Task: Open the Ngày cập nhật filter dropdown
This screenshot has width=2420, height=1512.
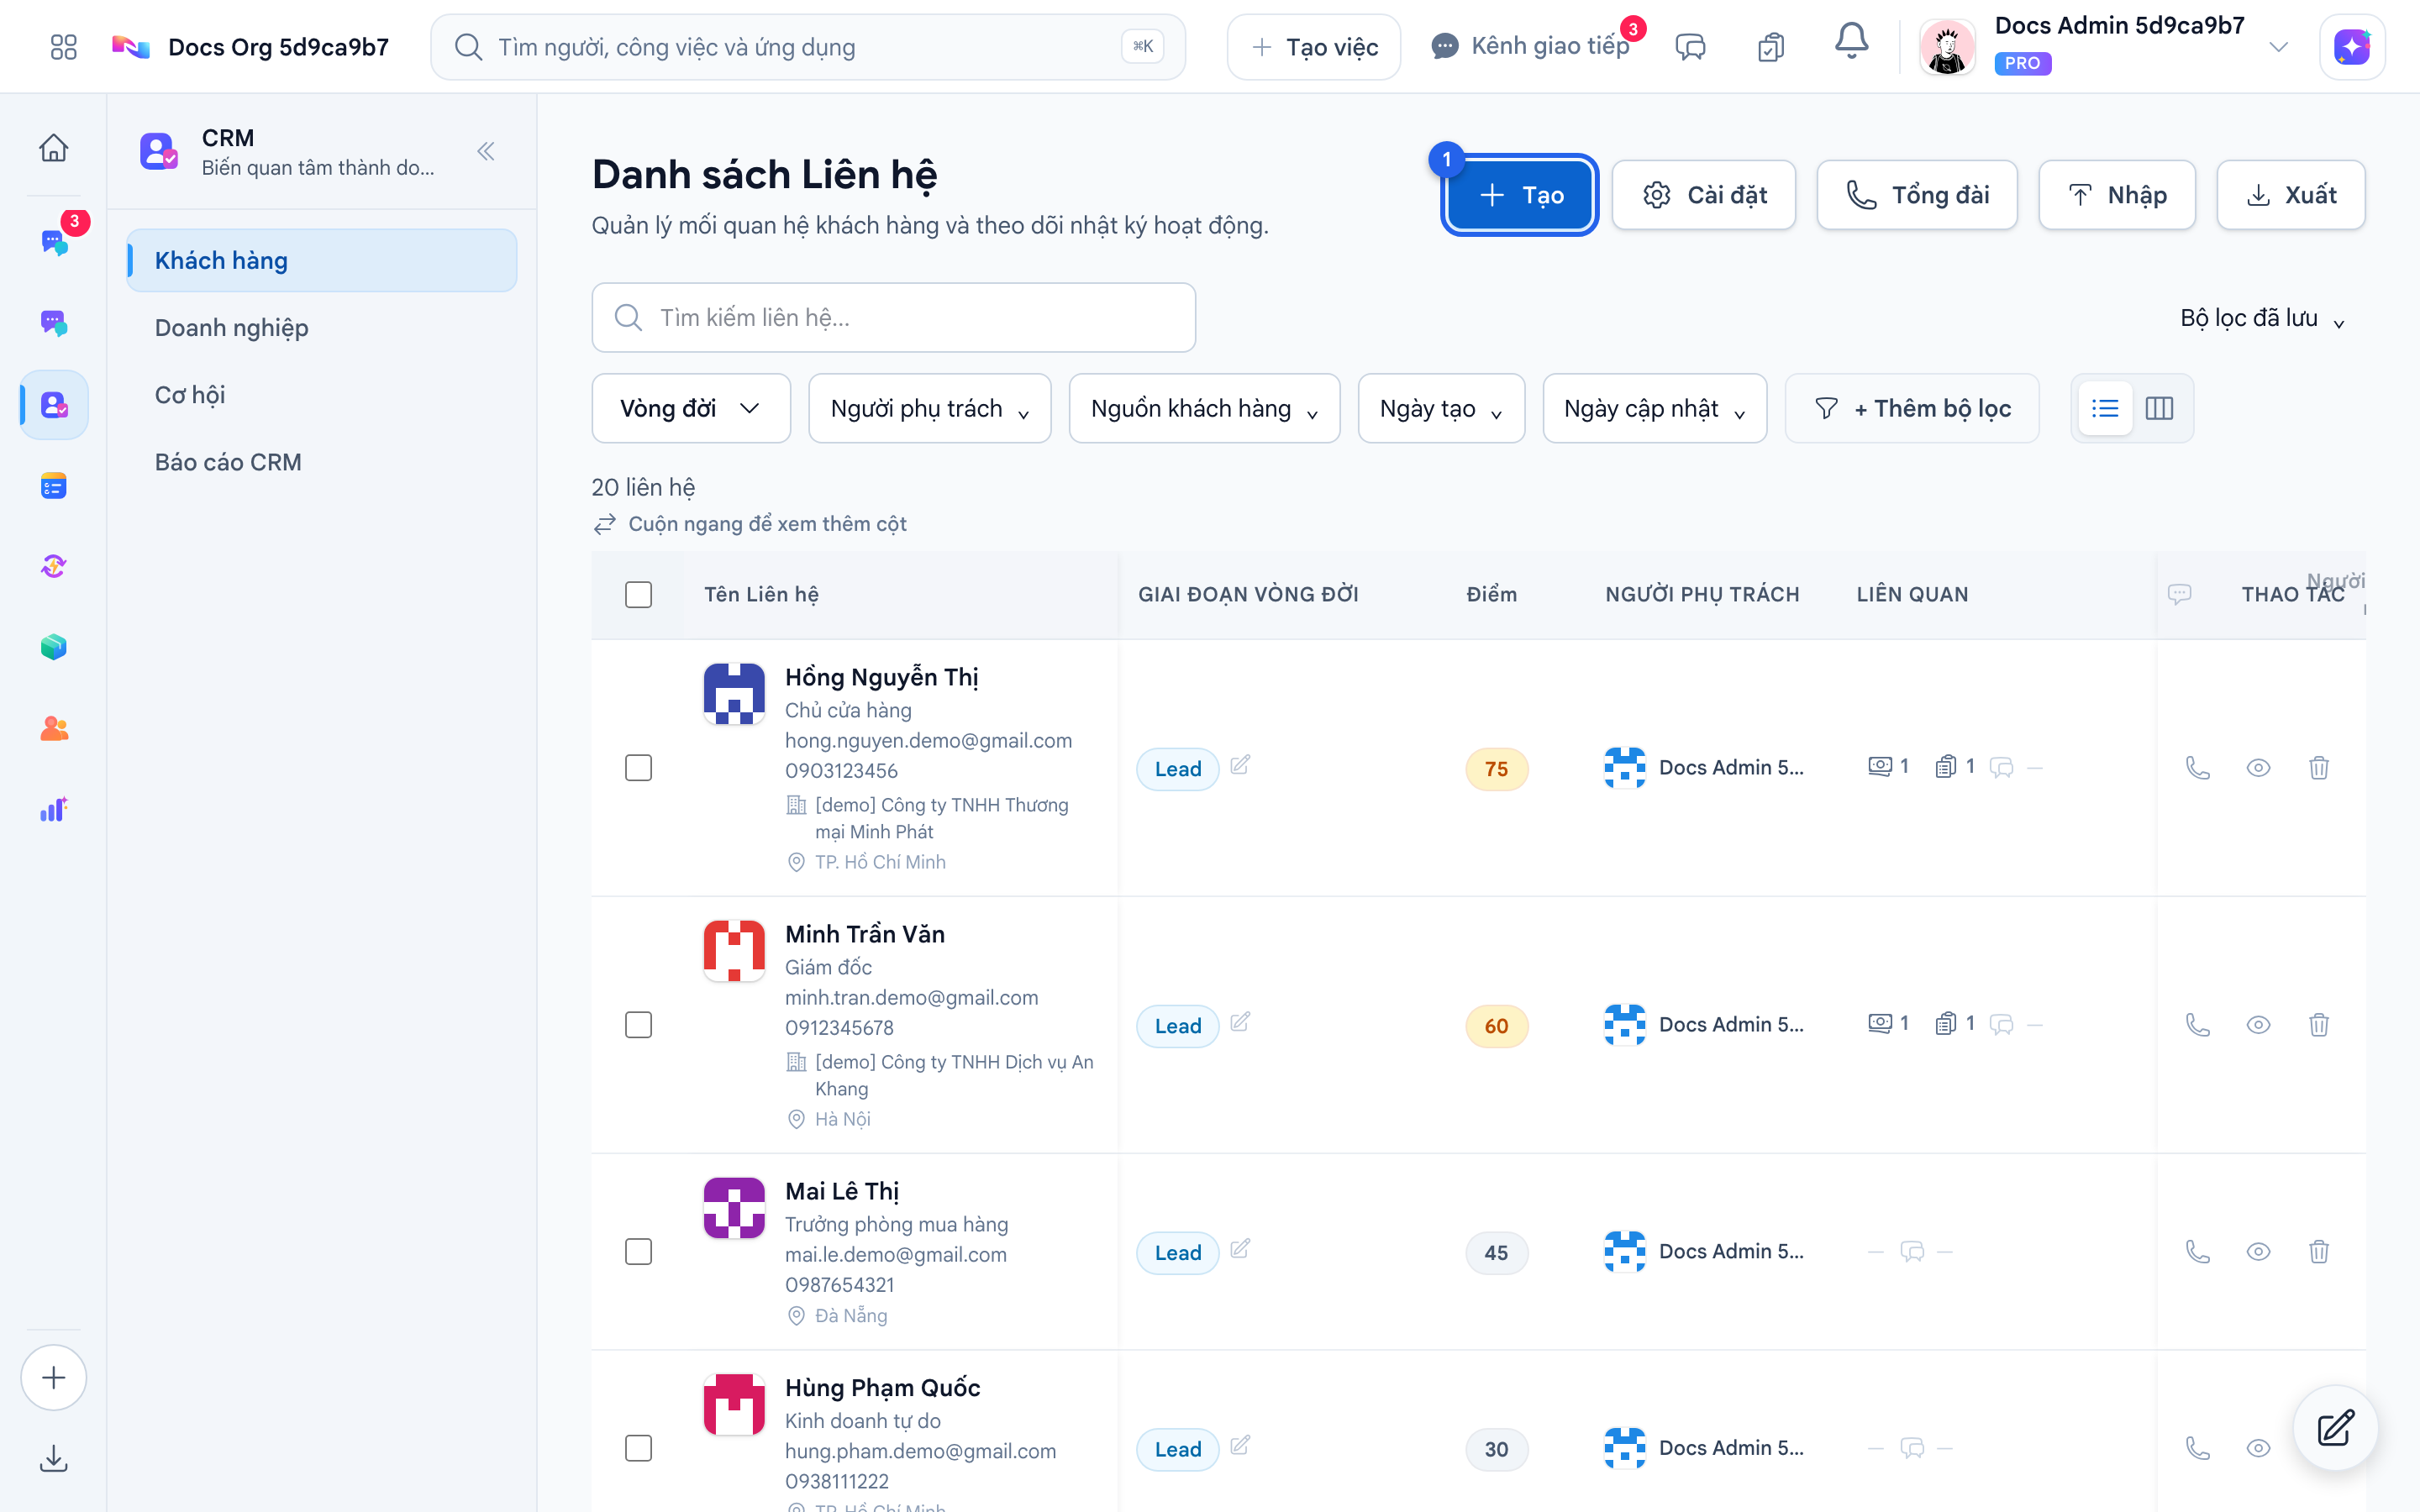Action: click(x=1655, y=408)
